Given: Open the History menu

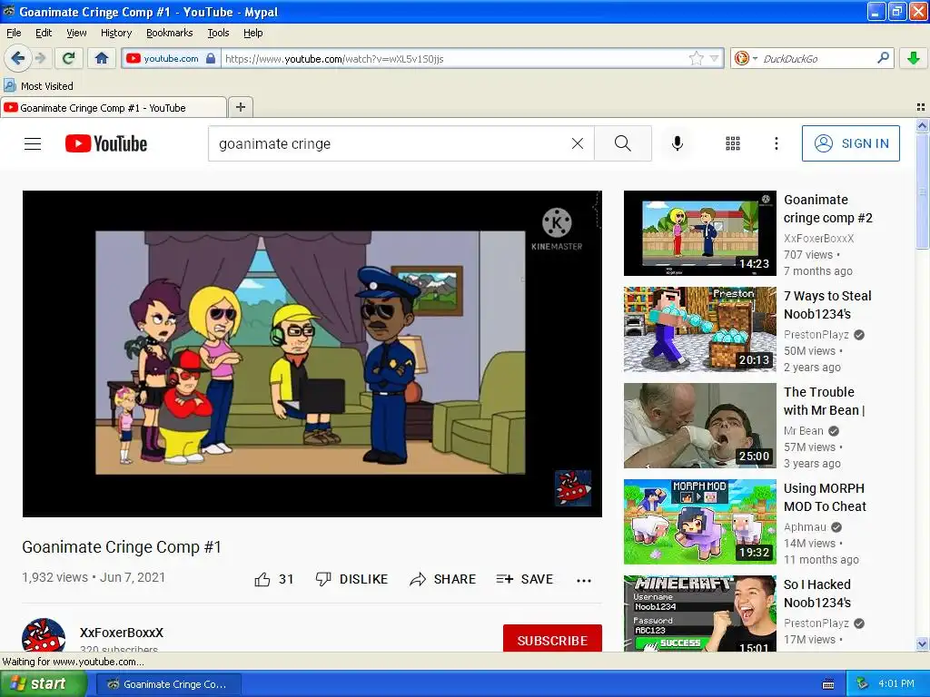Looking at the screenshot, I should click(116, 33).
